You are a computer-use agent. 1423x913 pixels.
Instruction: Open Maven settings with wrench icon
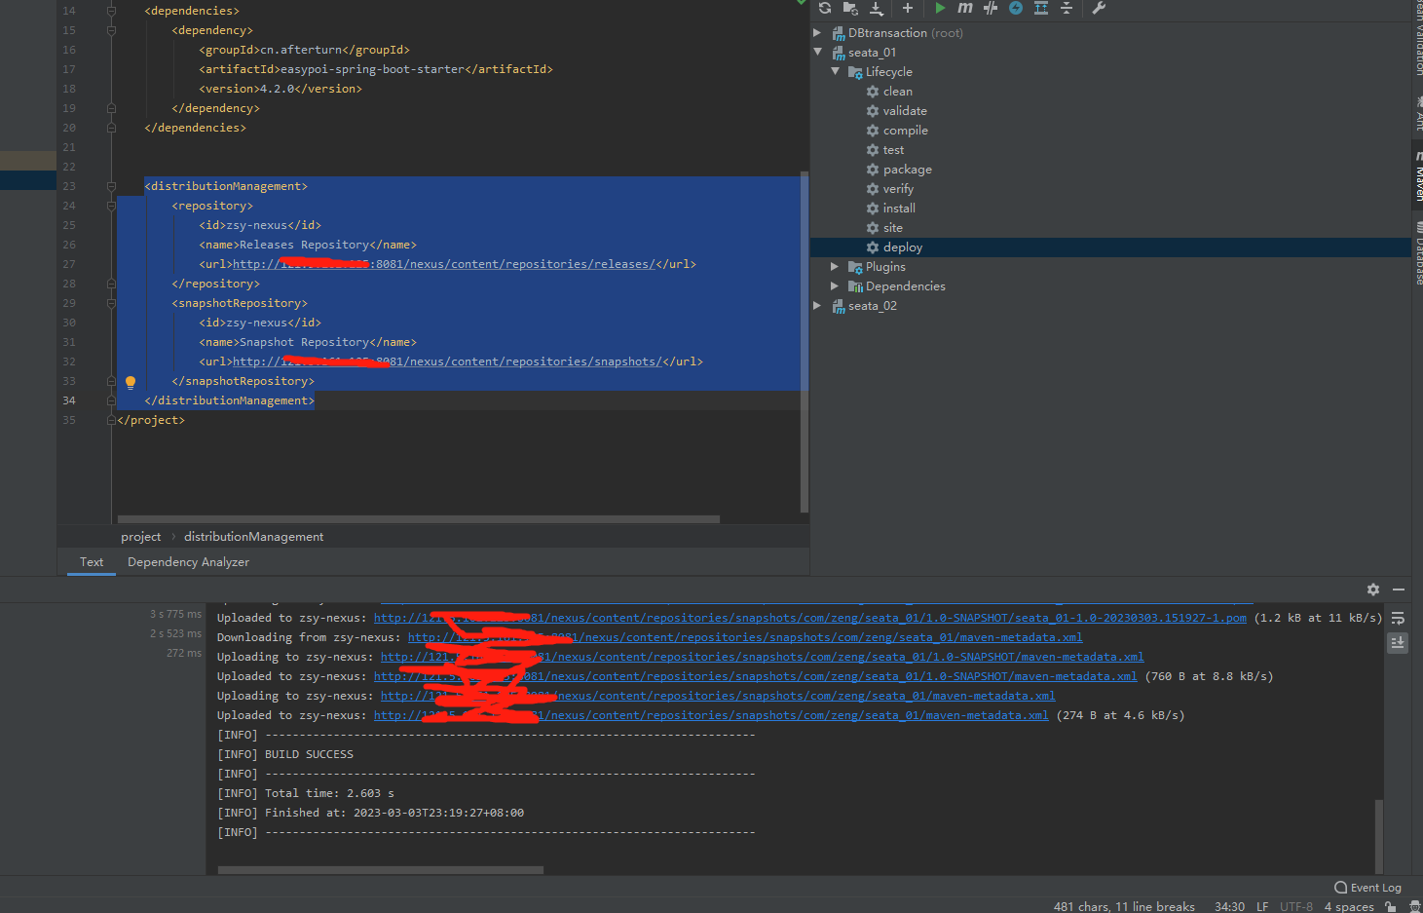[1099, 9]
